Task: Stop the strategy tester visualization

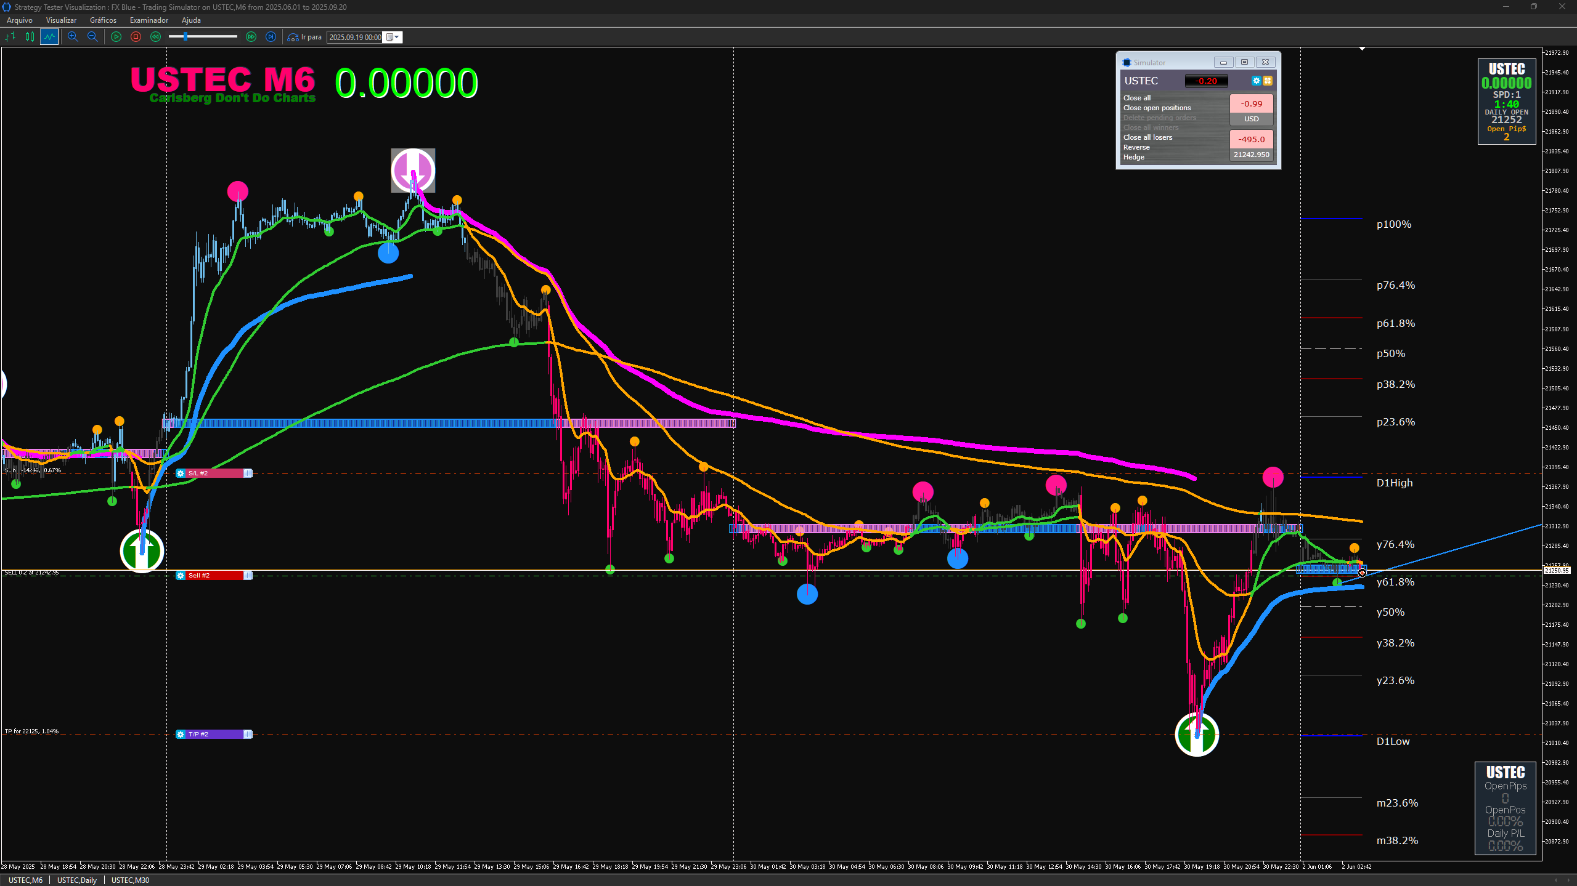Action: tap(136, 37)
